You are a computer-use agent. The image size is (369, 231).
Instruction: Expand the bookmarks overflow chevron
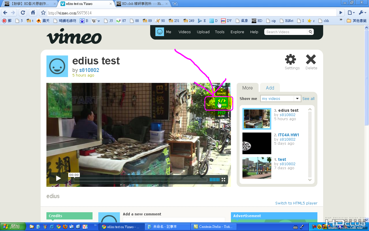(x=341, y=20)
